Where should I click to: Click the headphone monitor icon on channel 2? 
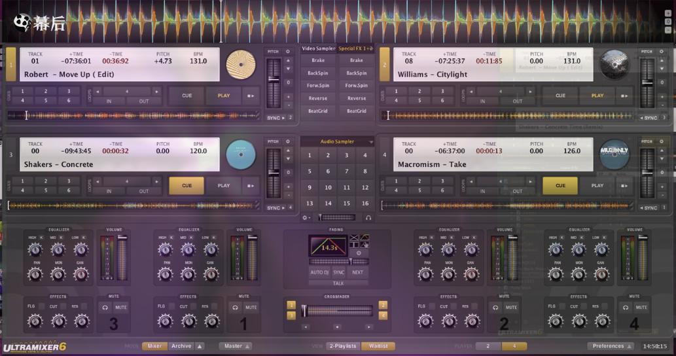tap(495, 308)
